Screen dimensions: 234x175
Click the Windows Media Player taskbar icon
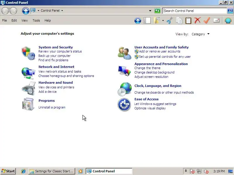(x=80, y=171)
